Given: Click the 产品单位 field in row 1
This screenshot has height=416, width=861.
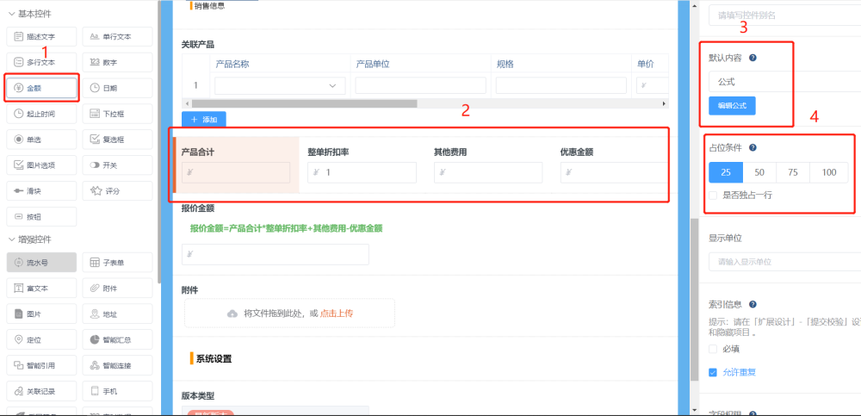Looking at the screenshot, I should pyautogui.click(x=421, y=86).
